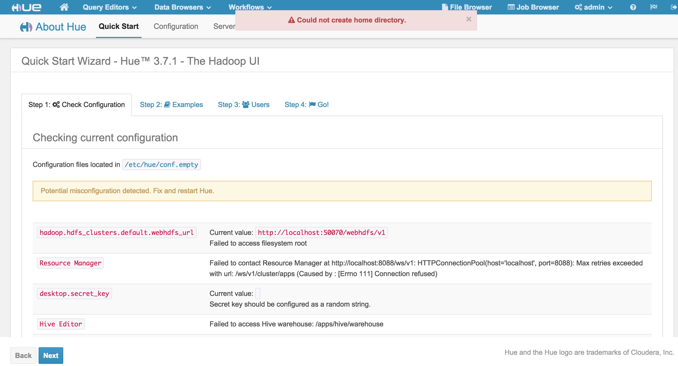This screenshot has height=366, width=678.
Task: Click the gears icon in Step 1 tab
Action: 56,105
